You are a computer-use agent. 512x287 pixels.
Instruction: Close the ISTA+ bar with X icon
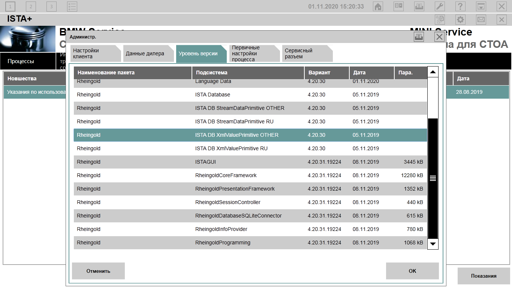[x=502, y=19]
